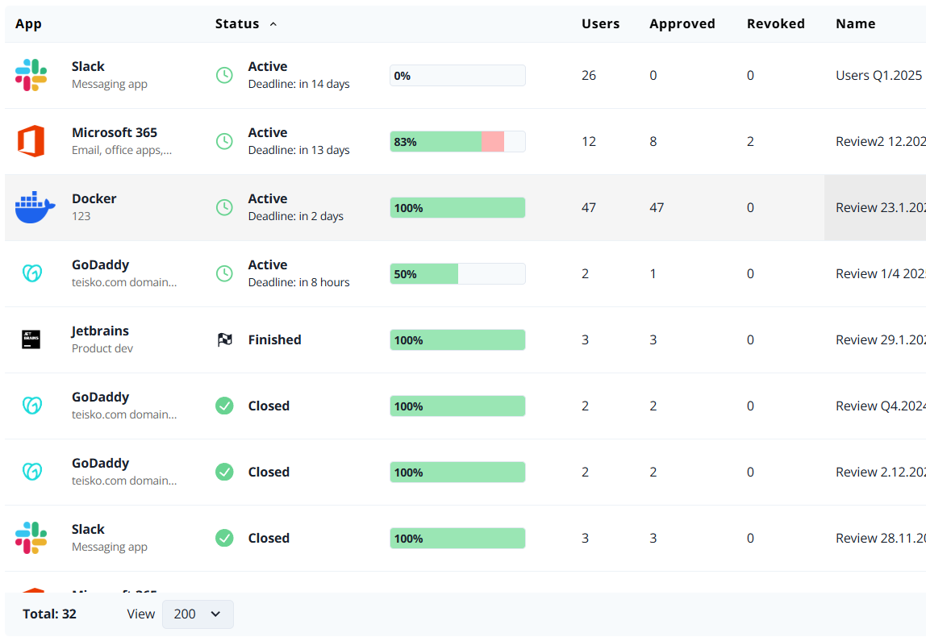Click the finish flag icon beside Finished status
The height and width of the screenshot is (637, 926).
pyautogui.click(x=224, y=339)
